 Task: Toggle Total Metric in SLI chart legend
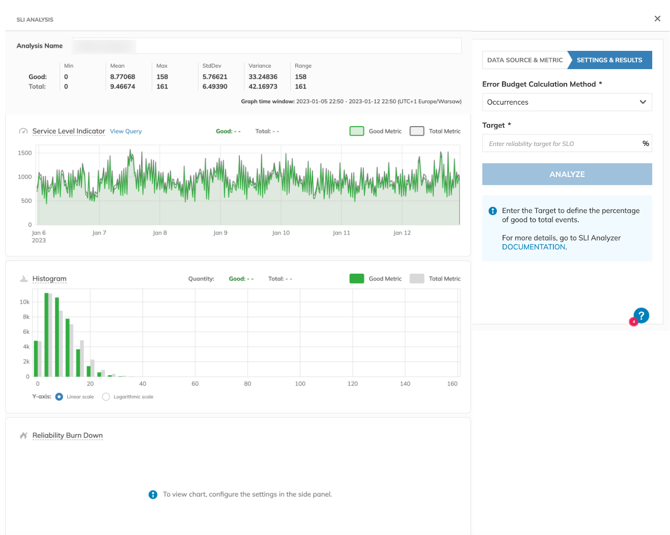click(x=435, y=131)
